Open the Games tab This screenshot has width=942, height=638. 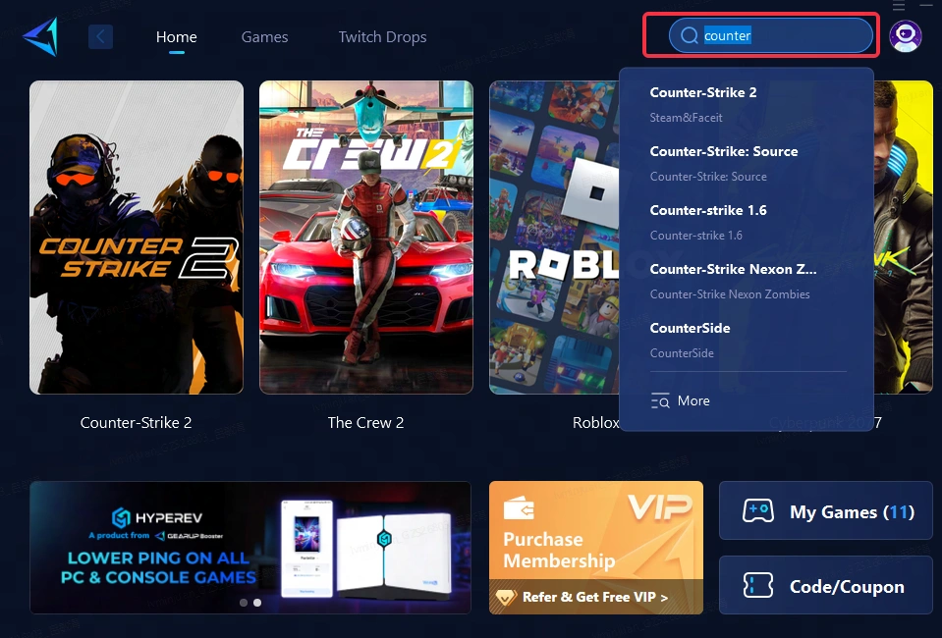(x=264, y=37)
